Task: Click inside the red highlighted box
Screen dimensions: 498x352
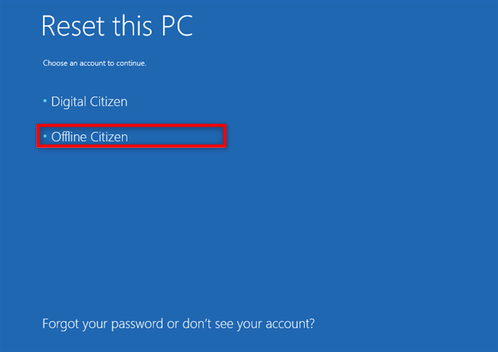Action: 131,137
